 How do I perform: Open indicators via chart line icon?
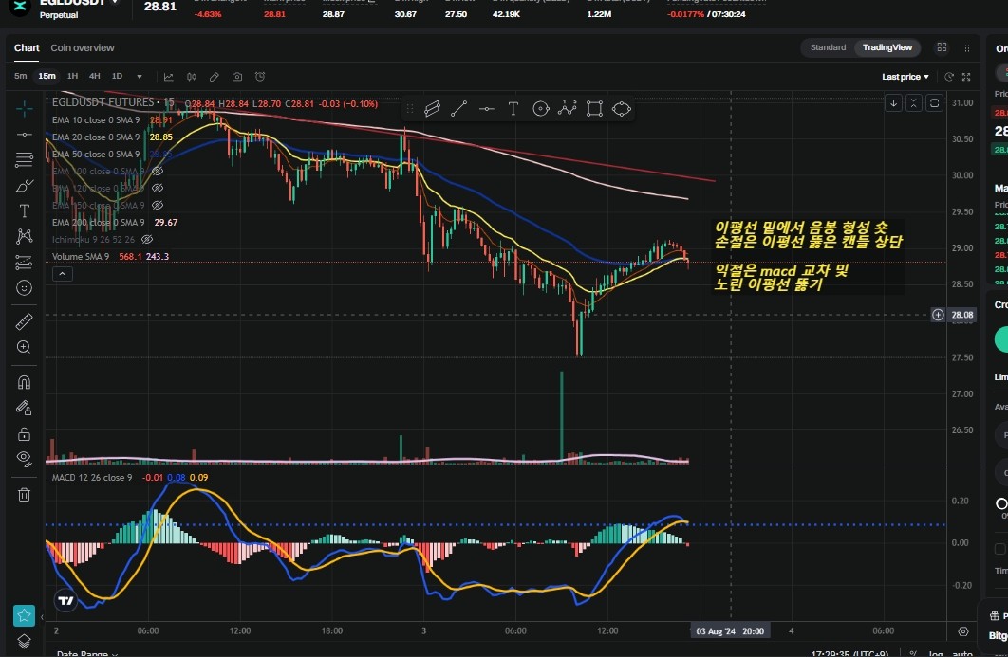(168, 77)
